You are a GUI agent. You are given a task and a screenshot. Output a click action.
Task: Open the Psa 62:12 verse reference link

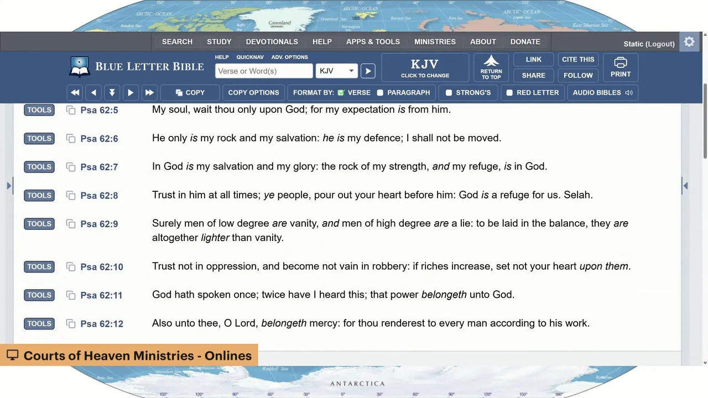click(x=102, y=324)
